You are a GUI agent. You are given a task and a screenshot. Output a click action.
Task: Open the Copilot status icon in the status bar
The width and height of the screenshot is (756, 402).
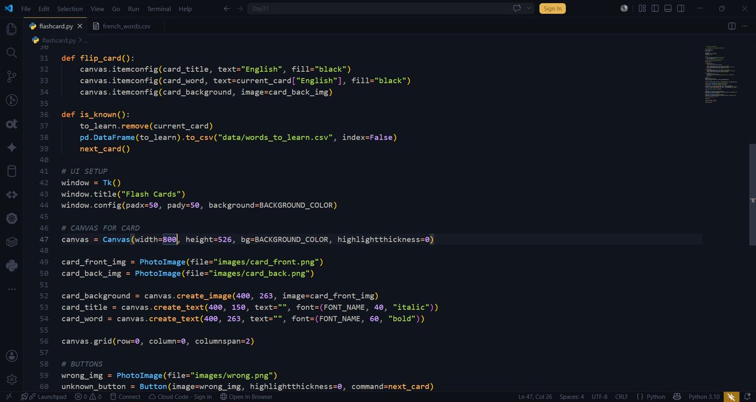point(677,397)
